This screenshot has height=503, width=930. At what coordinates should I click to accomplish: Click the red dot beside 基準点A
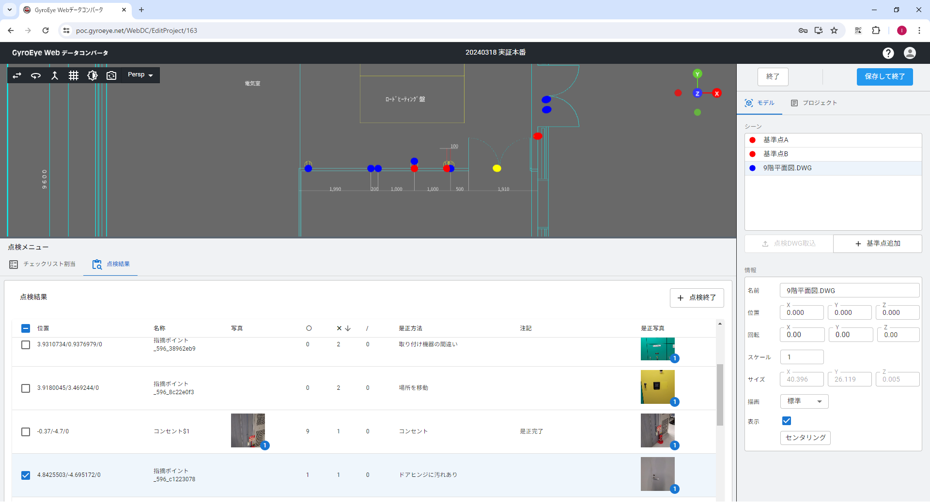(752, 140)
